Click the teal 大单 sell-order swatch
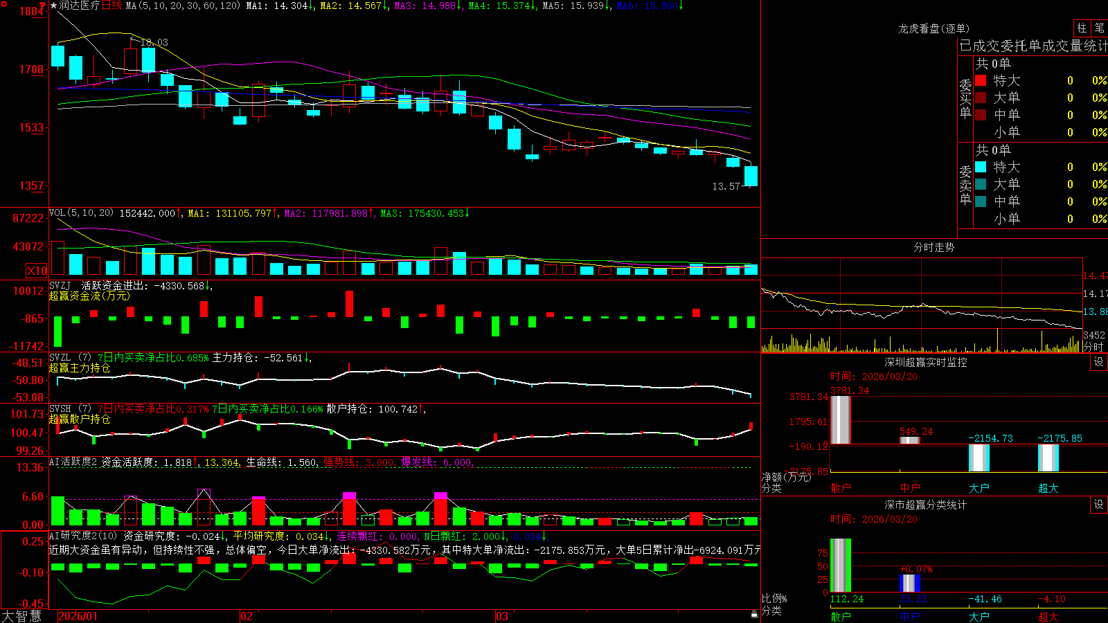The height and width of the screenshot is (623, 1108). pos(981,184)
